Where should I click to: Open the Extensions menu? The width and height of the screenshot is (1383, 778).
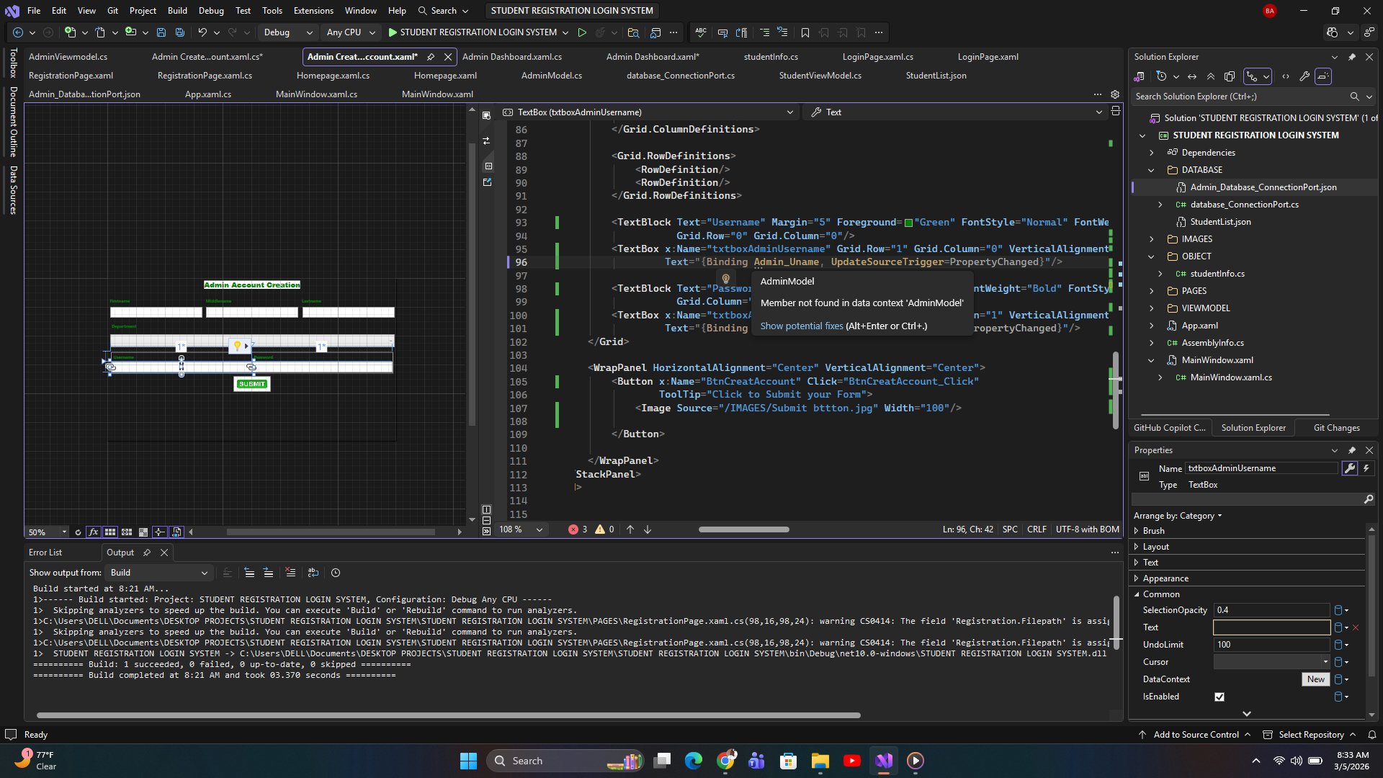(x=313, y=11)
